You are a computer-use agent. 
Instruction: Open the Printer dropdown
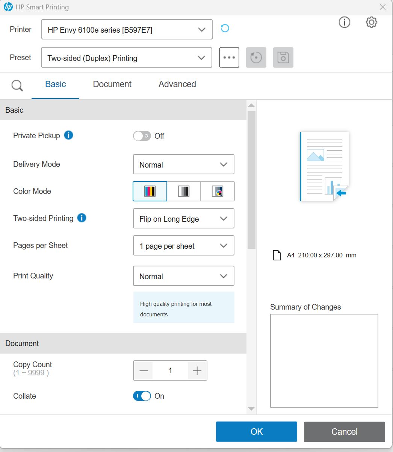point(127,30)
